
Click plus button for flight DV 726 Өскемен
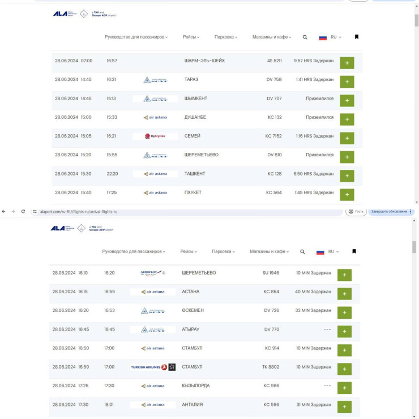click(x=344, y=313)
